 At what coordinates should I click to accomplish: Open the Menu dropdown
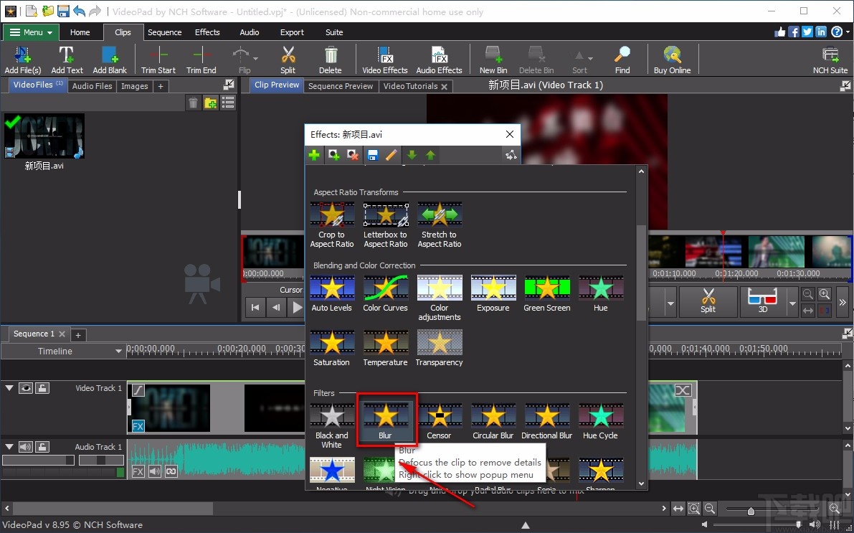coord(30,32)
